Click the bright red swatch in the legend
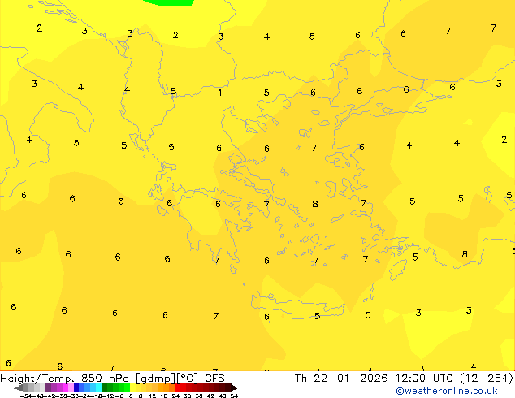 pos(177,387)
